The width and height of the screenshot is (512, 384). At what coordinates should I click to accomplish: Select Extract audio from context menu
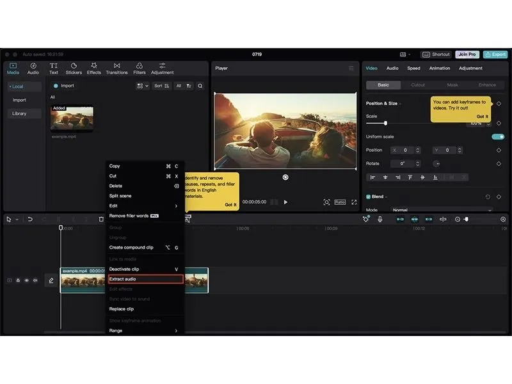tap(145, 279)
